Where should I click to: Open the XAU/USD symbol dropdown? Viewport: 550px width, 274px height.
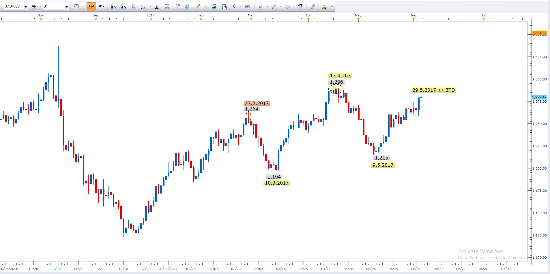(25, 7)
